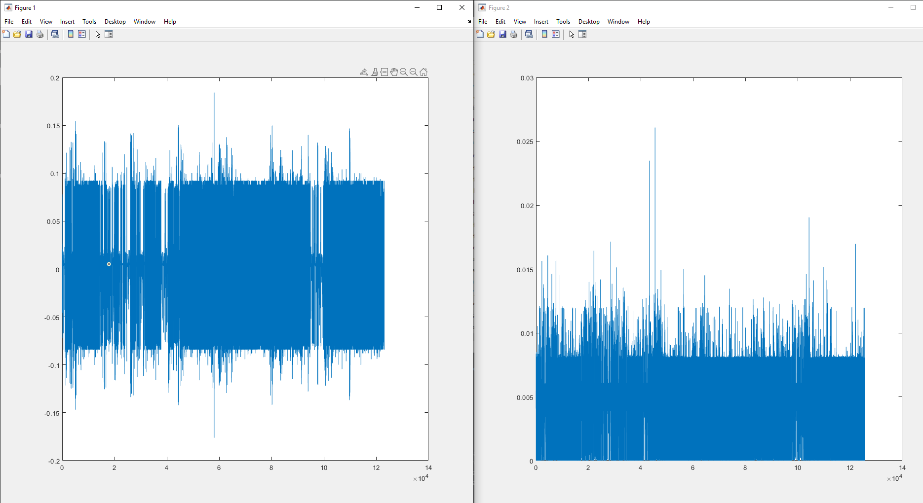Toggle the Zoom In tool above Figure 1 plot
The image size is (923, 503).
(x=404, y=72)
